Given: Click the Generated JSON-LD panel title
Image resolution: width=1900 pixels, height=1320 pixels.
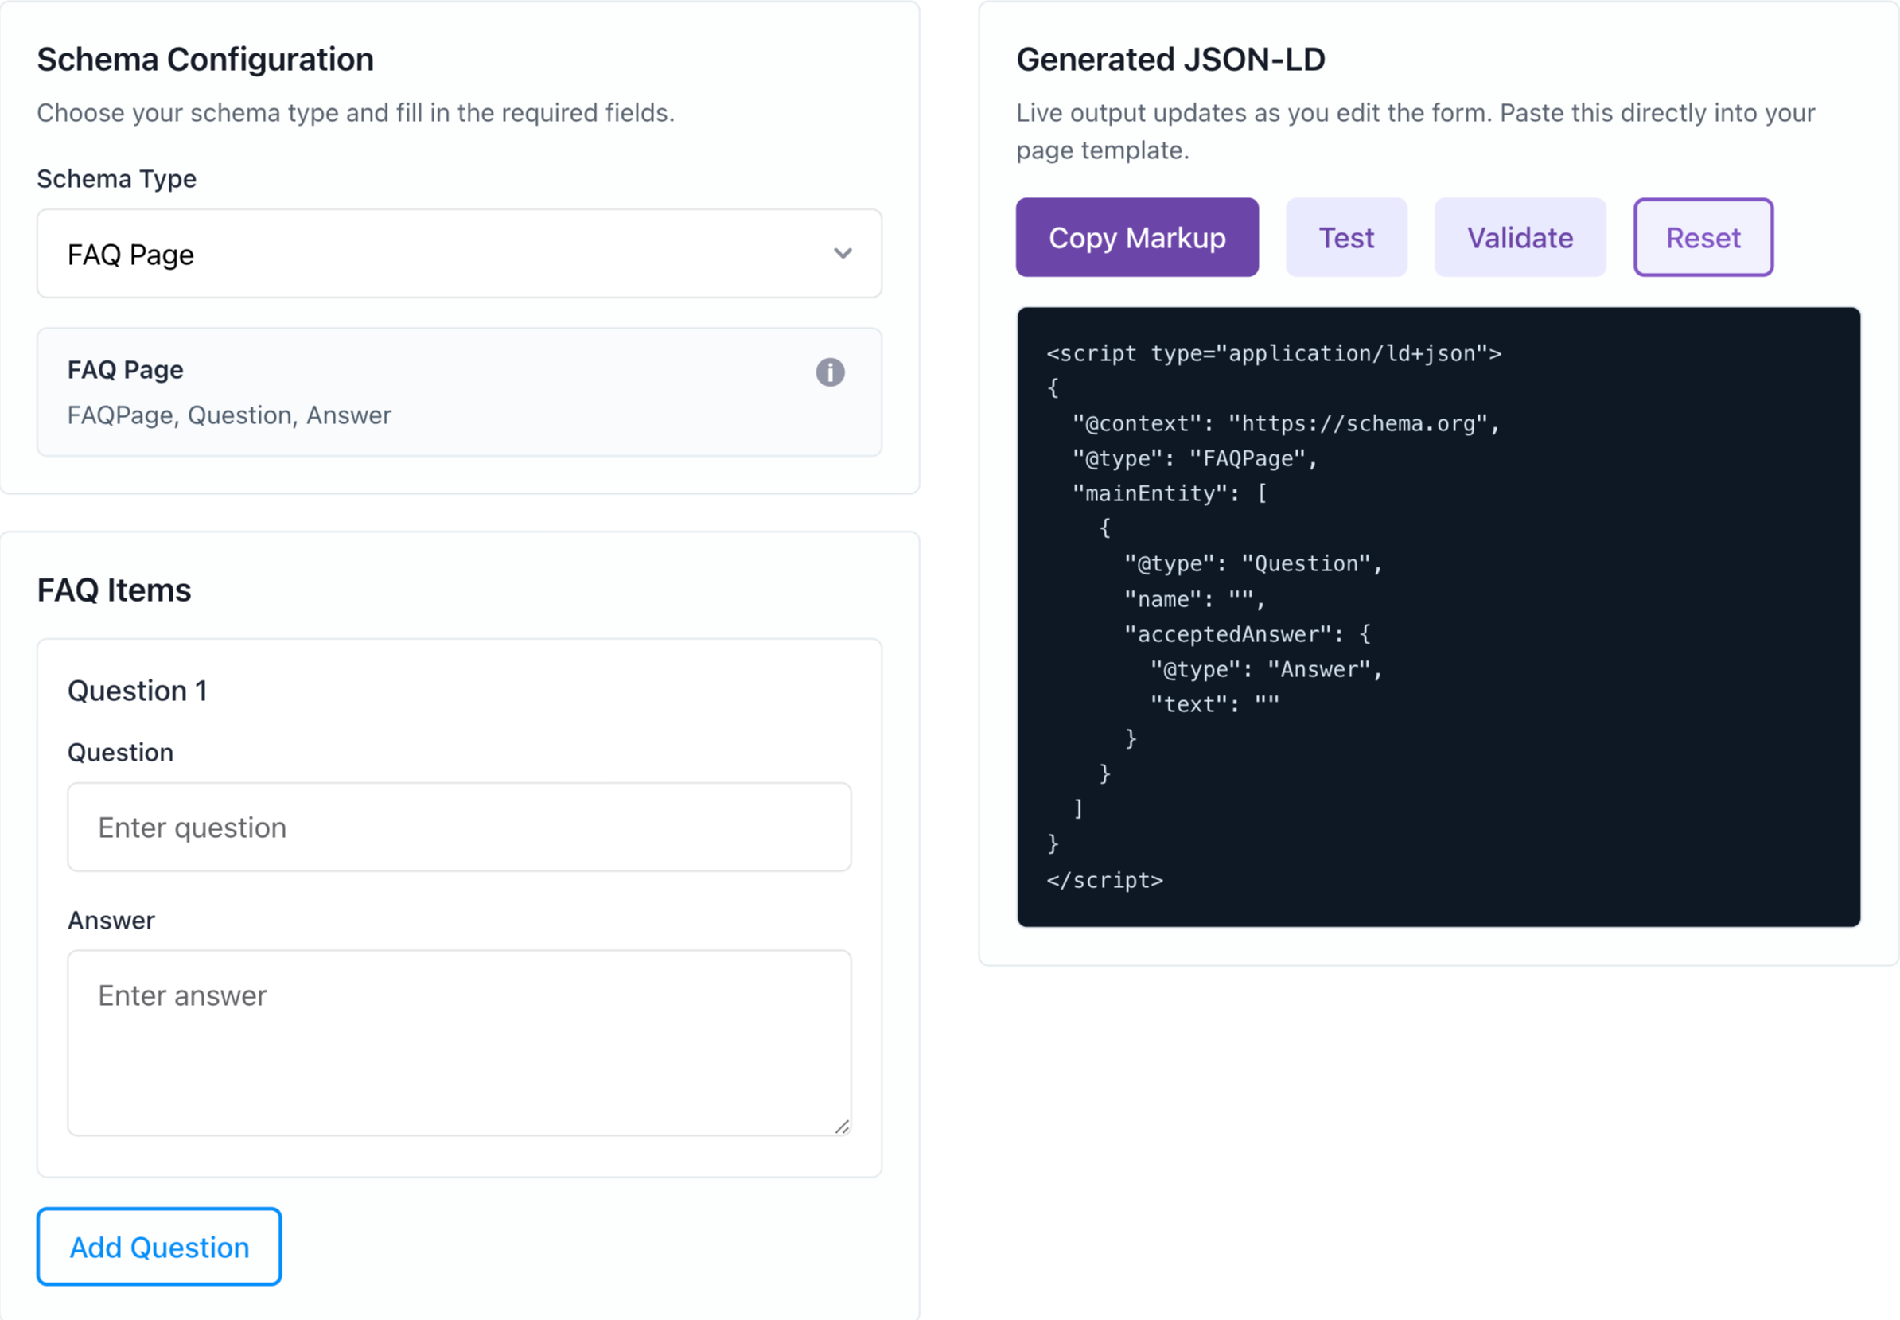Looking at the screenshot, I should click(x=1170, y=60).
